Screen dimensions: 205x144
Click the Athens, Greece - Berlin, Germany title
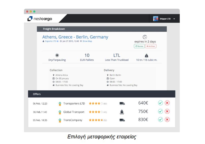(75, 37)
